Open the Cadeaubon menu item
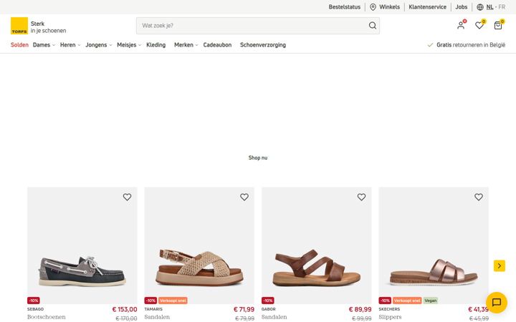This screenshot has height=322, width=516. (x=217, y=45)
